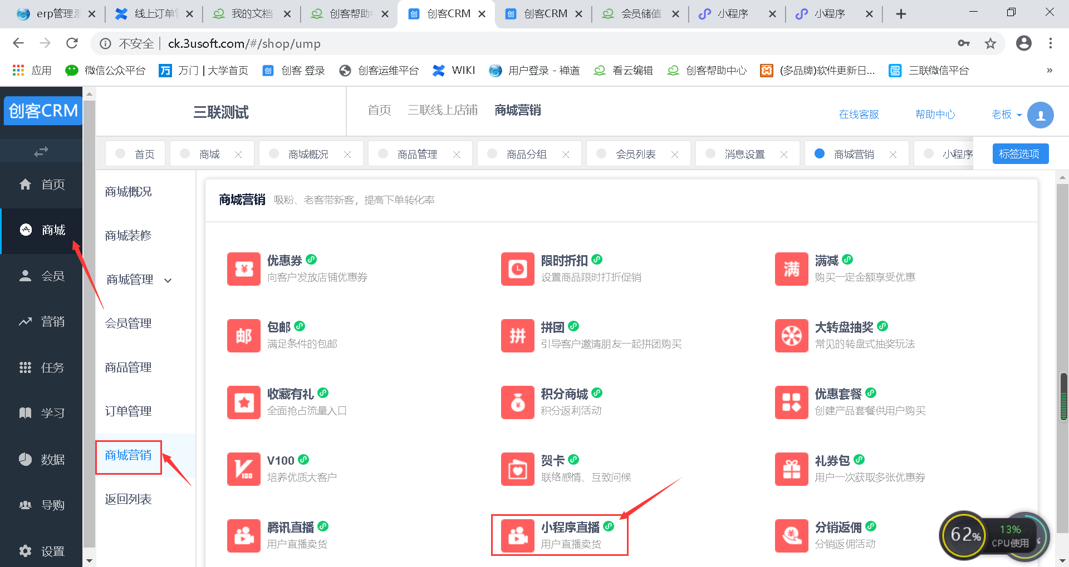Bookmark this page with the star icon

[x=990, y=43]
